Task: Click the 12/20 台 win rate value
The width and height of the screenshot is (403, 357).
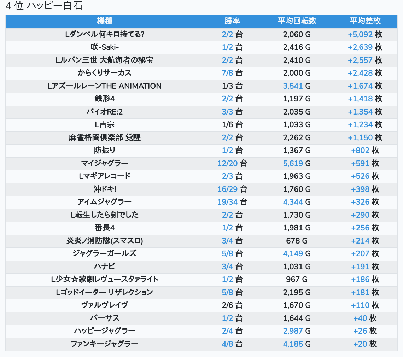Action: tap(232, 163)
